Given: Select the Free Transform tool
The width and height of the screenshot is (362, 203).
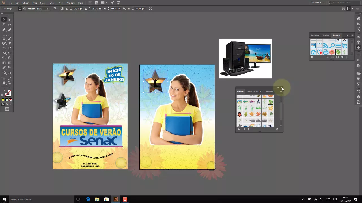Looking at the screenshot, I should [x=10, y=53].
